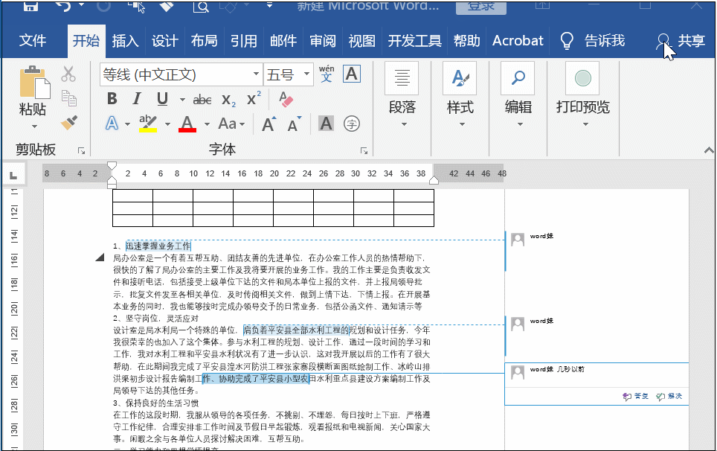
Task: Click the character border A icon
Action: click(352, 74)
